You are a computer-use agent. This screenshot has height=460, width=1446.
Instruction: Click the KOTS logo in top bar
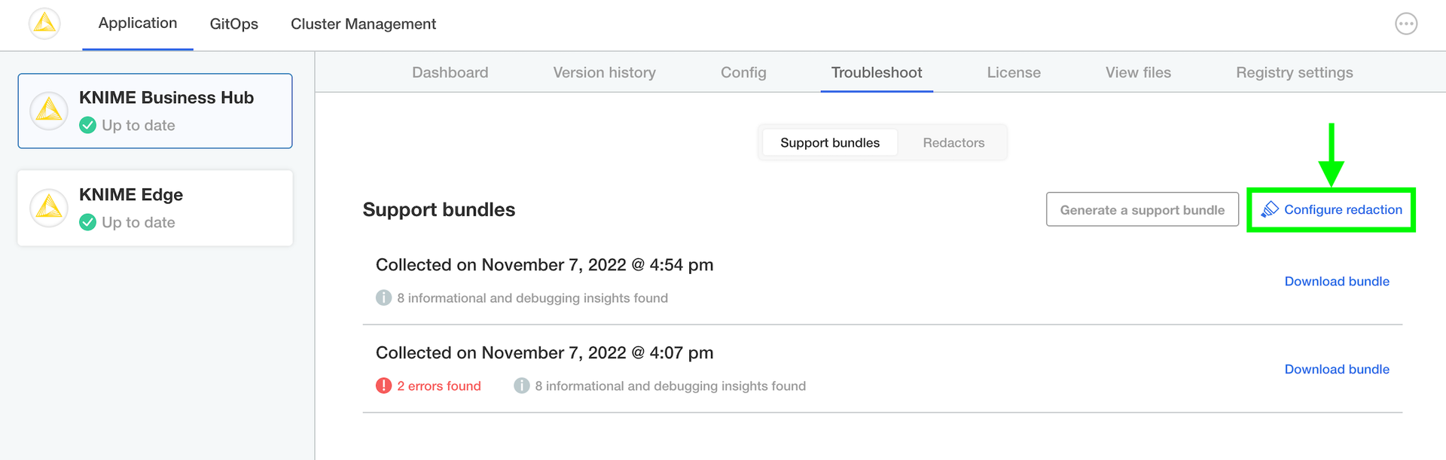pos(44,24)
